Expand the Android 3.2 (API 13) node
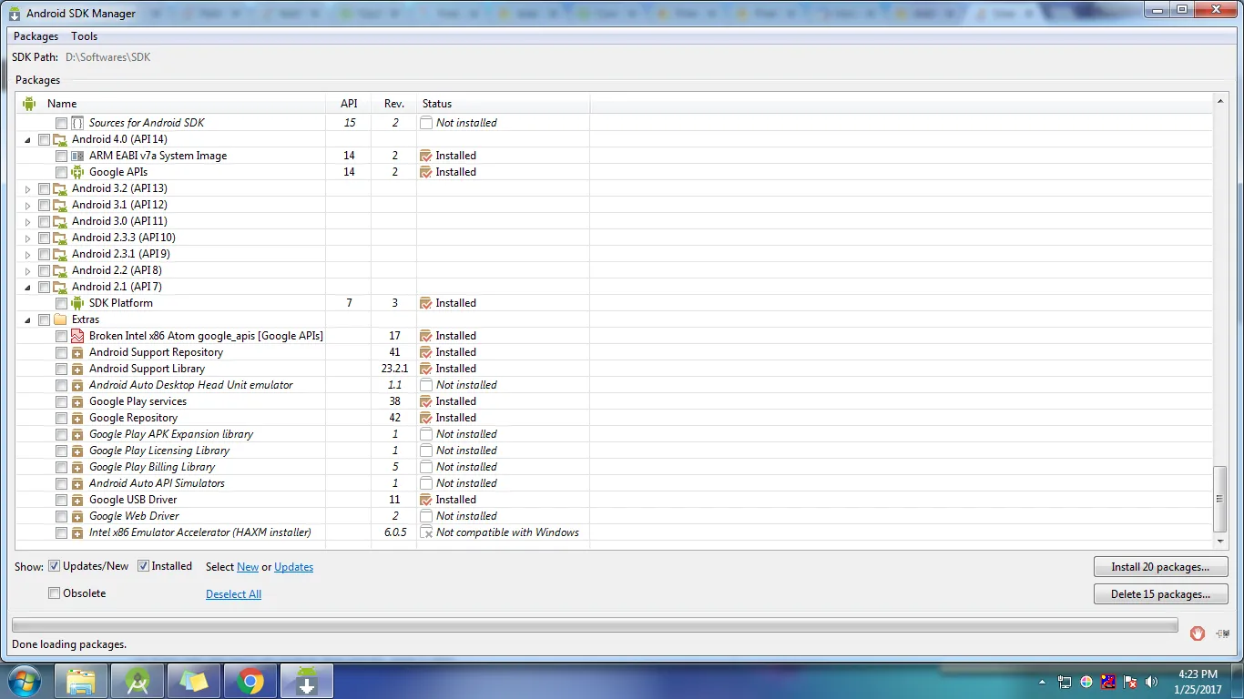The width and height of the screenshot is (1244, 699). click(27, 189)
